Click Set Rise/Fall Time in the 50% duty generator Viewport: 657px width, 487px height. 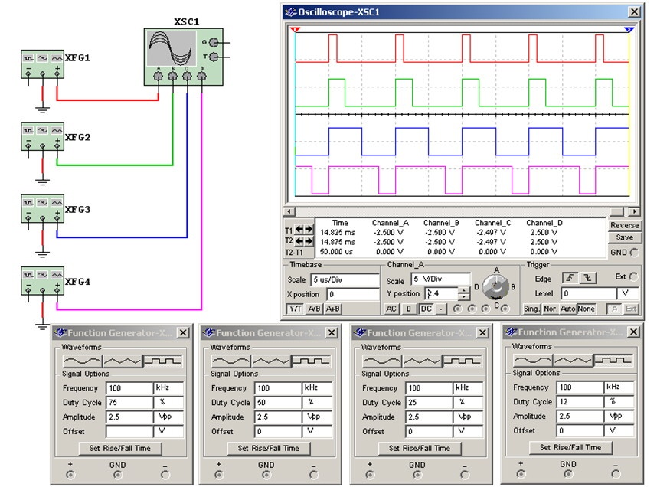[x=269, y=448]
